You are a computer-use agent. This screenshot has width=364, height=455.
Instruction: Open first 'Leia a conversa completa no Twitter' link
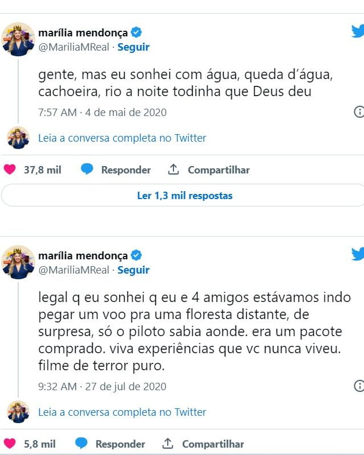coord(122,138)
